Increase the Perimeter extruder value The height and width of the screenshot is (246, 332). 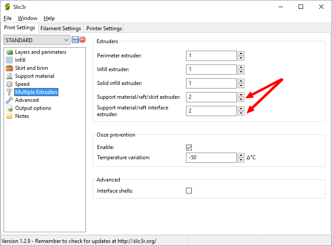(241, 53)
